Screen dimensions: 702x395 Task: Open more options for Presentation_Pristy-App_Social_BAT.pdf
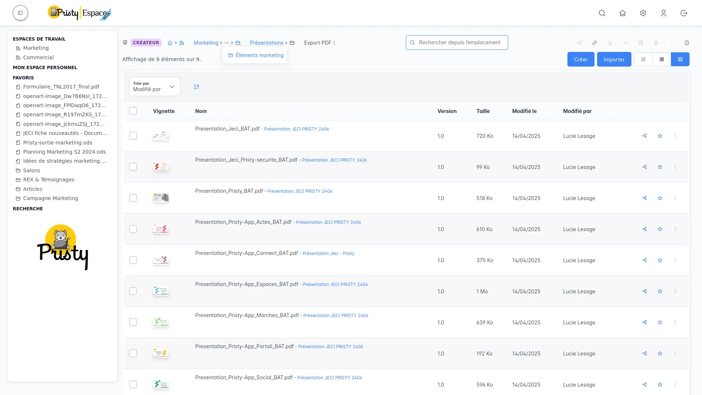(x=675, y=384)
